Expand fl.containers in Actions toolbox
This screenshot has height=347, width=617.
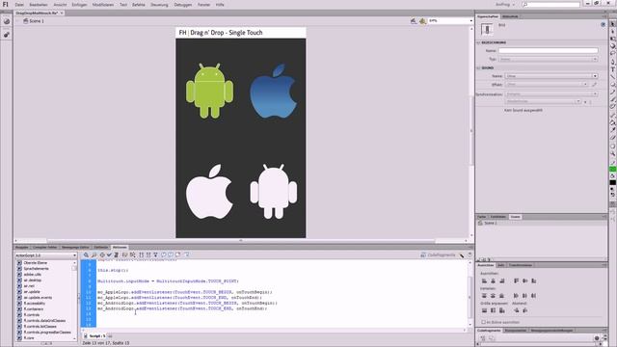pos(19,308)
